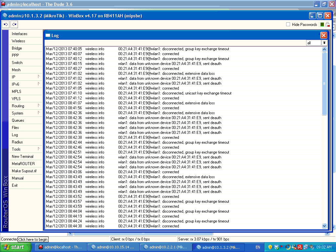Click the EN language indicator
336x252 pixels.
258,247
